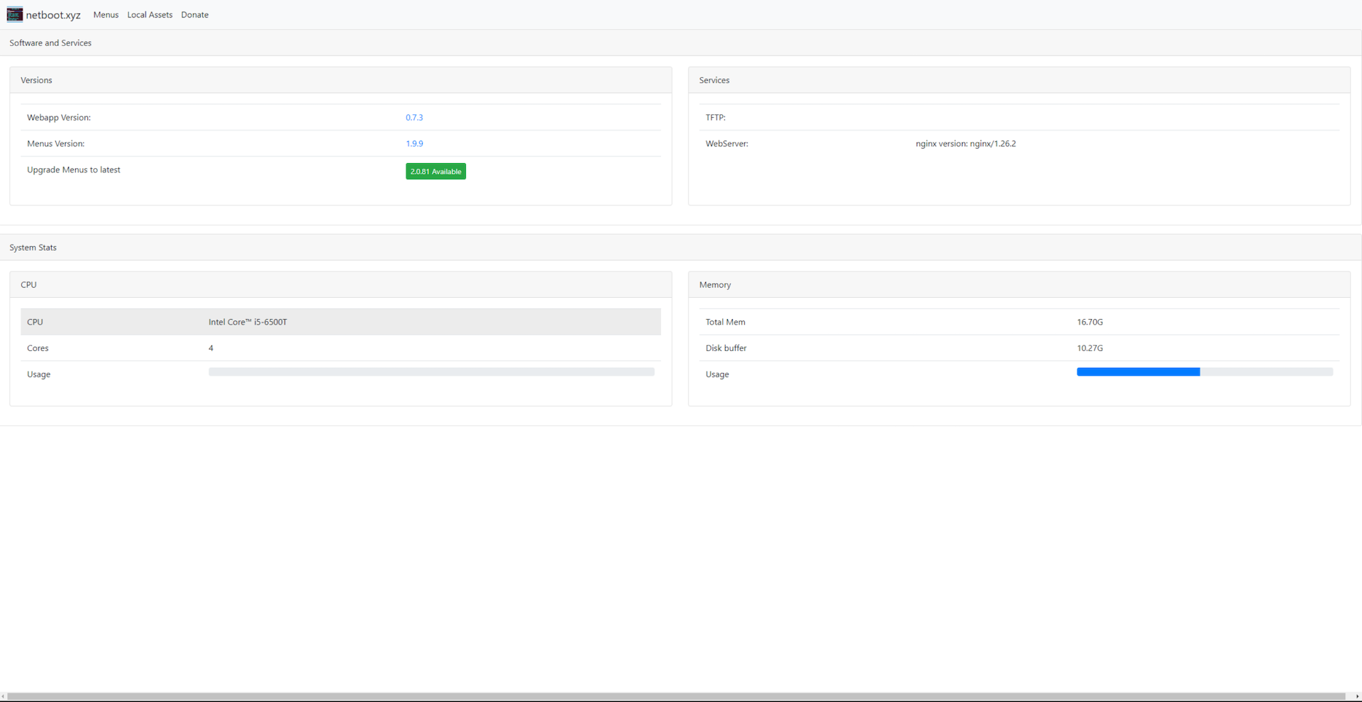Open the Webapp Version 0.7.3 link
The height and width of the screenshot is (702, 1362).
(x=414, y=118)
